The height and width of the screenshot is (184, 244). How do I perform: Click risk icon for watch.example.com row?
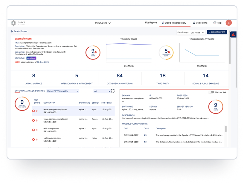click(x=33, y=139)
